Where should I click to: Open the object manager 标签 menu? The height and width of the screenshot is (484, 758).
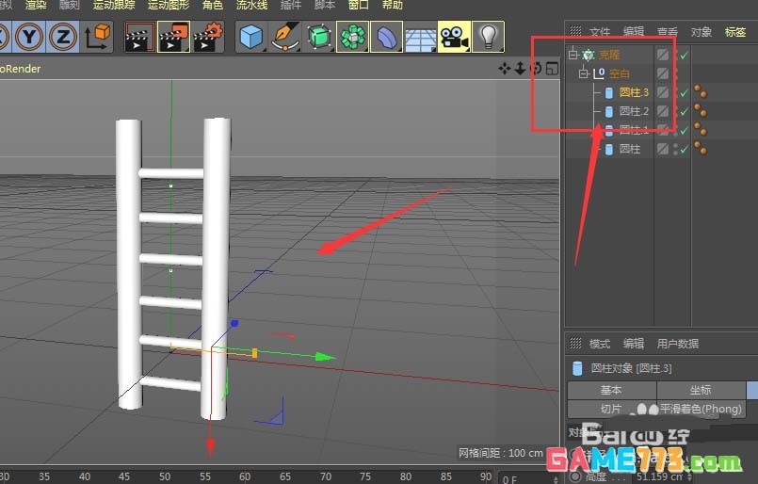(x=734, y=32)
